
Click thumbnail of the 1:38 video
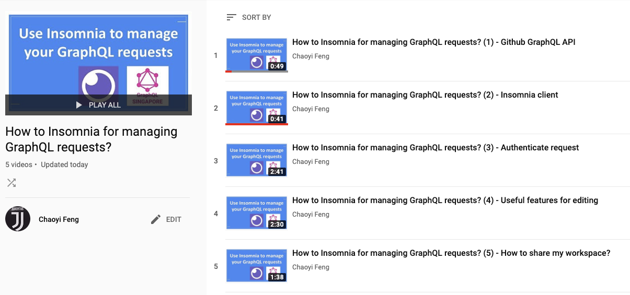(x=257, y=266)
